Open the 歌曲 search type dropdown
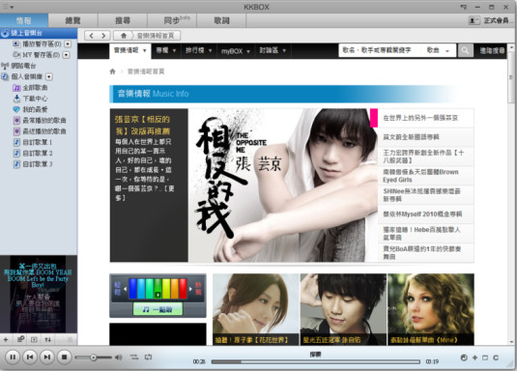 pos(438,50)
